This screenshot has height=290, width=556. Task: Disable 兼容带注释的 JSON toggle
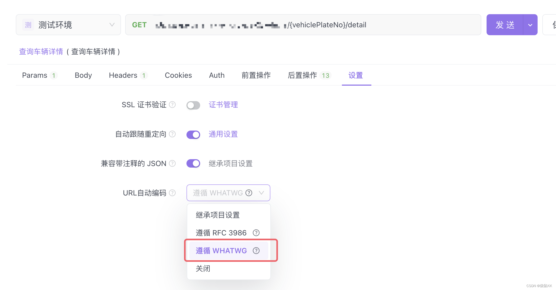(x=193, y=164)
